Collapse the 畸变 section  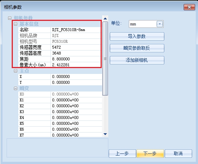pyautogui.click(x=15, y=88)
